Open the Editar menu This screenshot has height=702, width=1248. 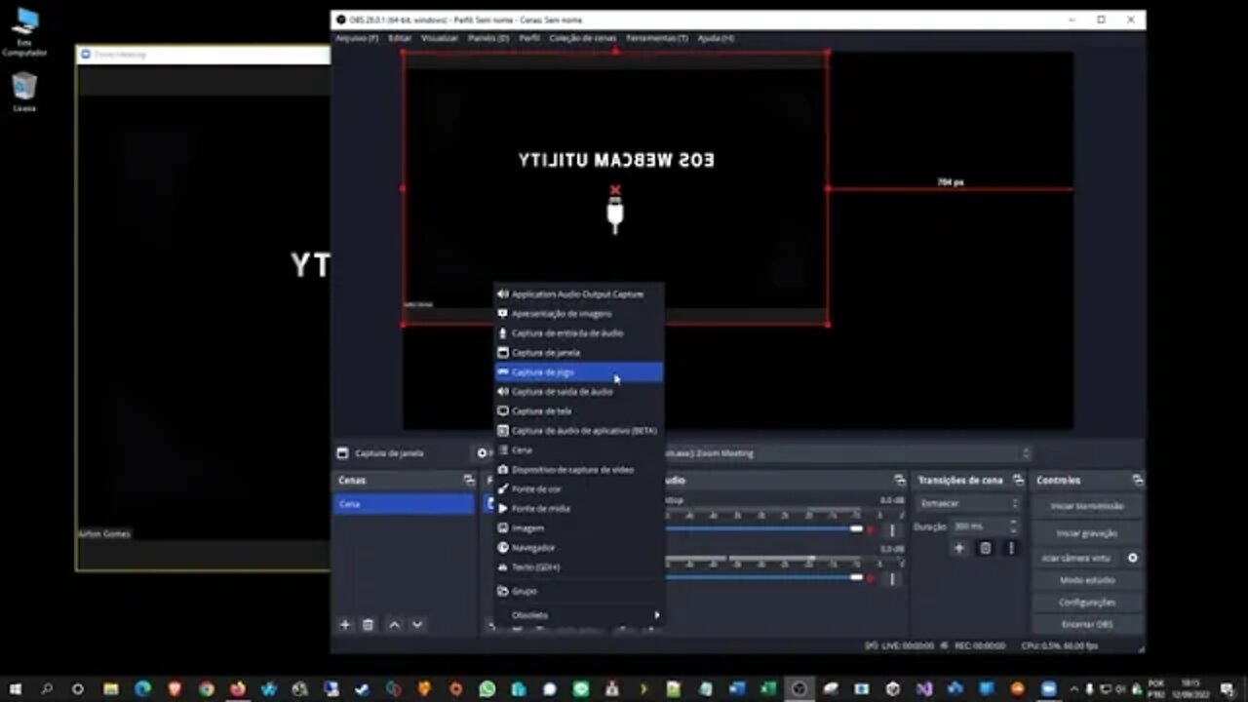tap(400, 37)
